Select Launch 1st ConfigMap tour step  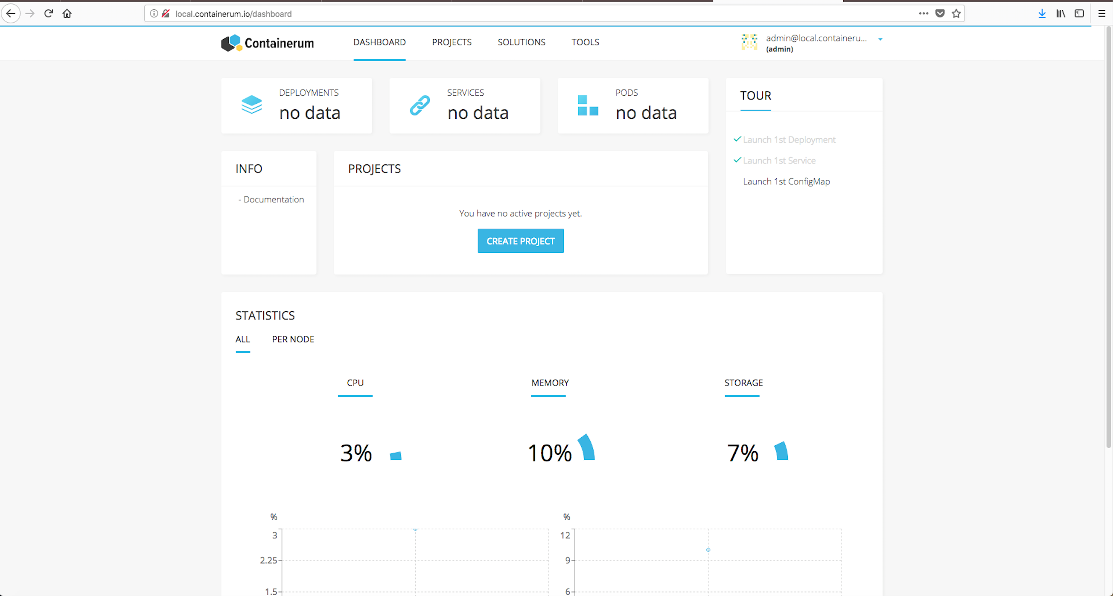click(786, 181)
